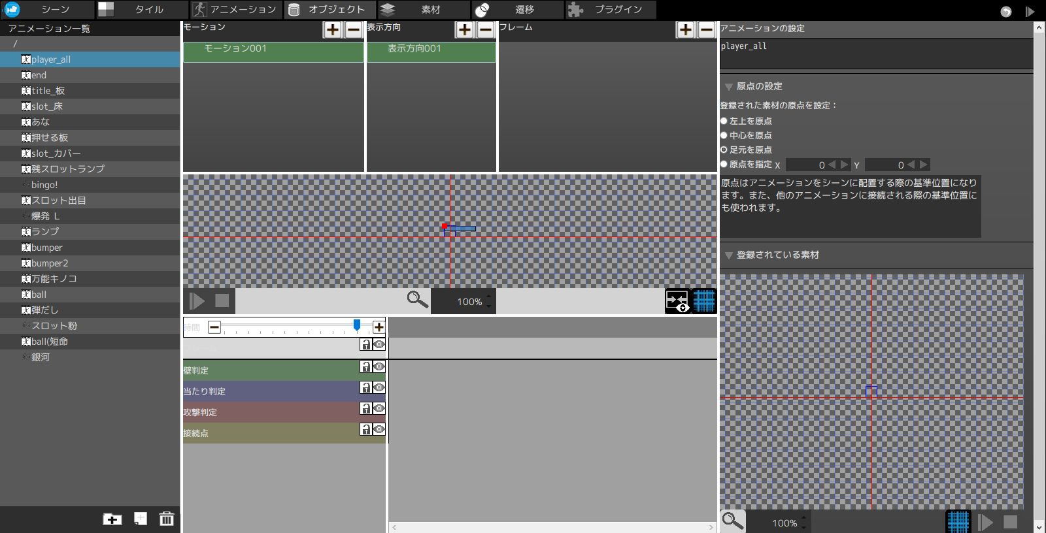The width and height of the screenshot is (1046, 533).
Task: Add a new frame with plus icon
Action: (685, 29)
